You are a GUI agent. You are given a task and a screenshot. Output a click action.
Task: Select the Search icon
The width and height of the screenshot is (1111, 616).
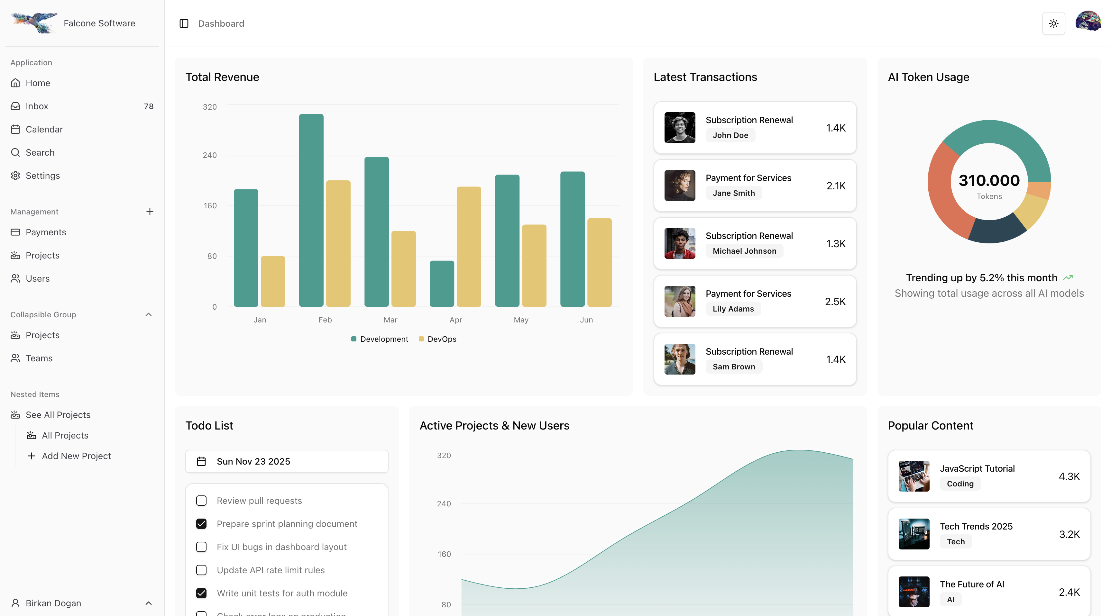coord(15,152)
